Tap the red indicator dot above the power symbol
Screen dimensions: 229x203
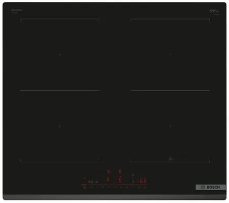84,179
